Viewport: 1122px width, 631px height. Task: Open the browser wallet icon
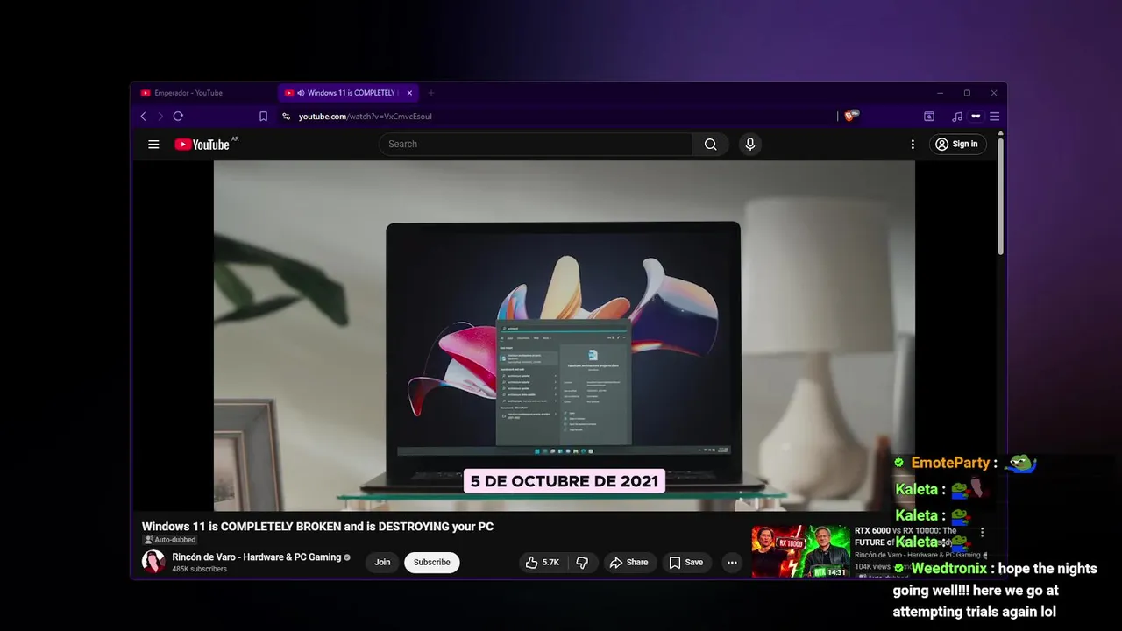929,116
